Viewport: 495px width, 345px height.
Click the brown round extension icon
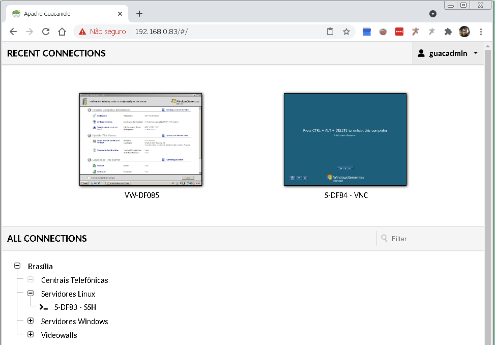tap(383, 32)
